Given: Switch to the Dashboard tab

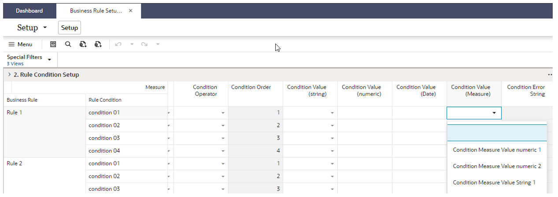Looking at the screenshot, I should (x=30, y=11).
